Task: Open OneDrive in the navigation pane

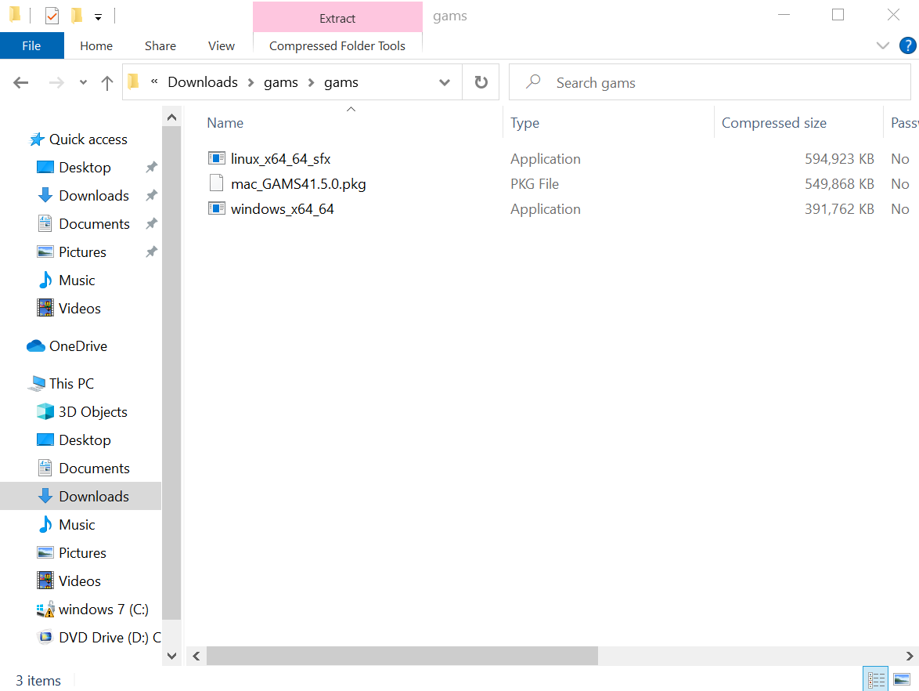Action: point(78,346)
